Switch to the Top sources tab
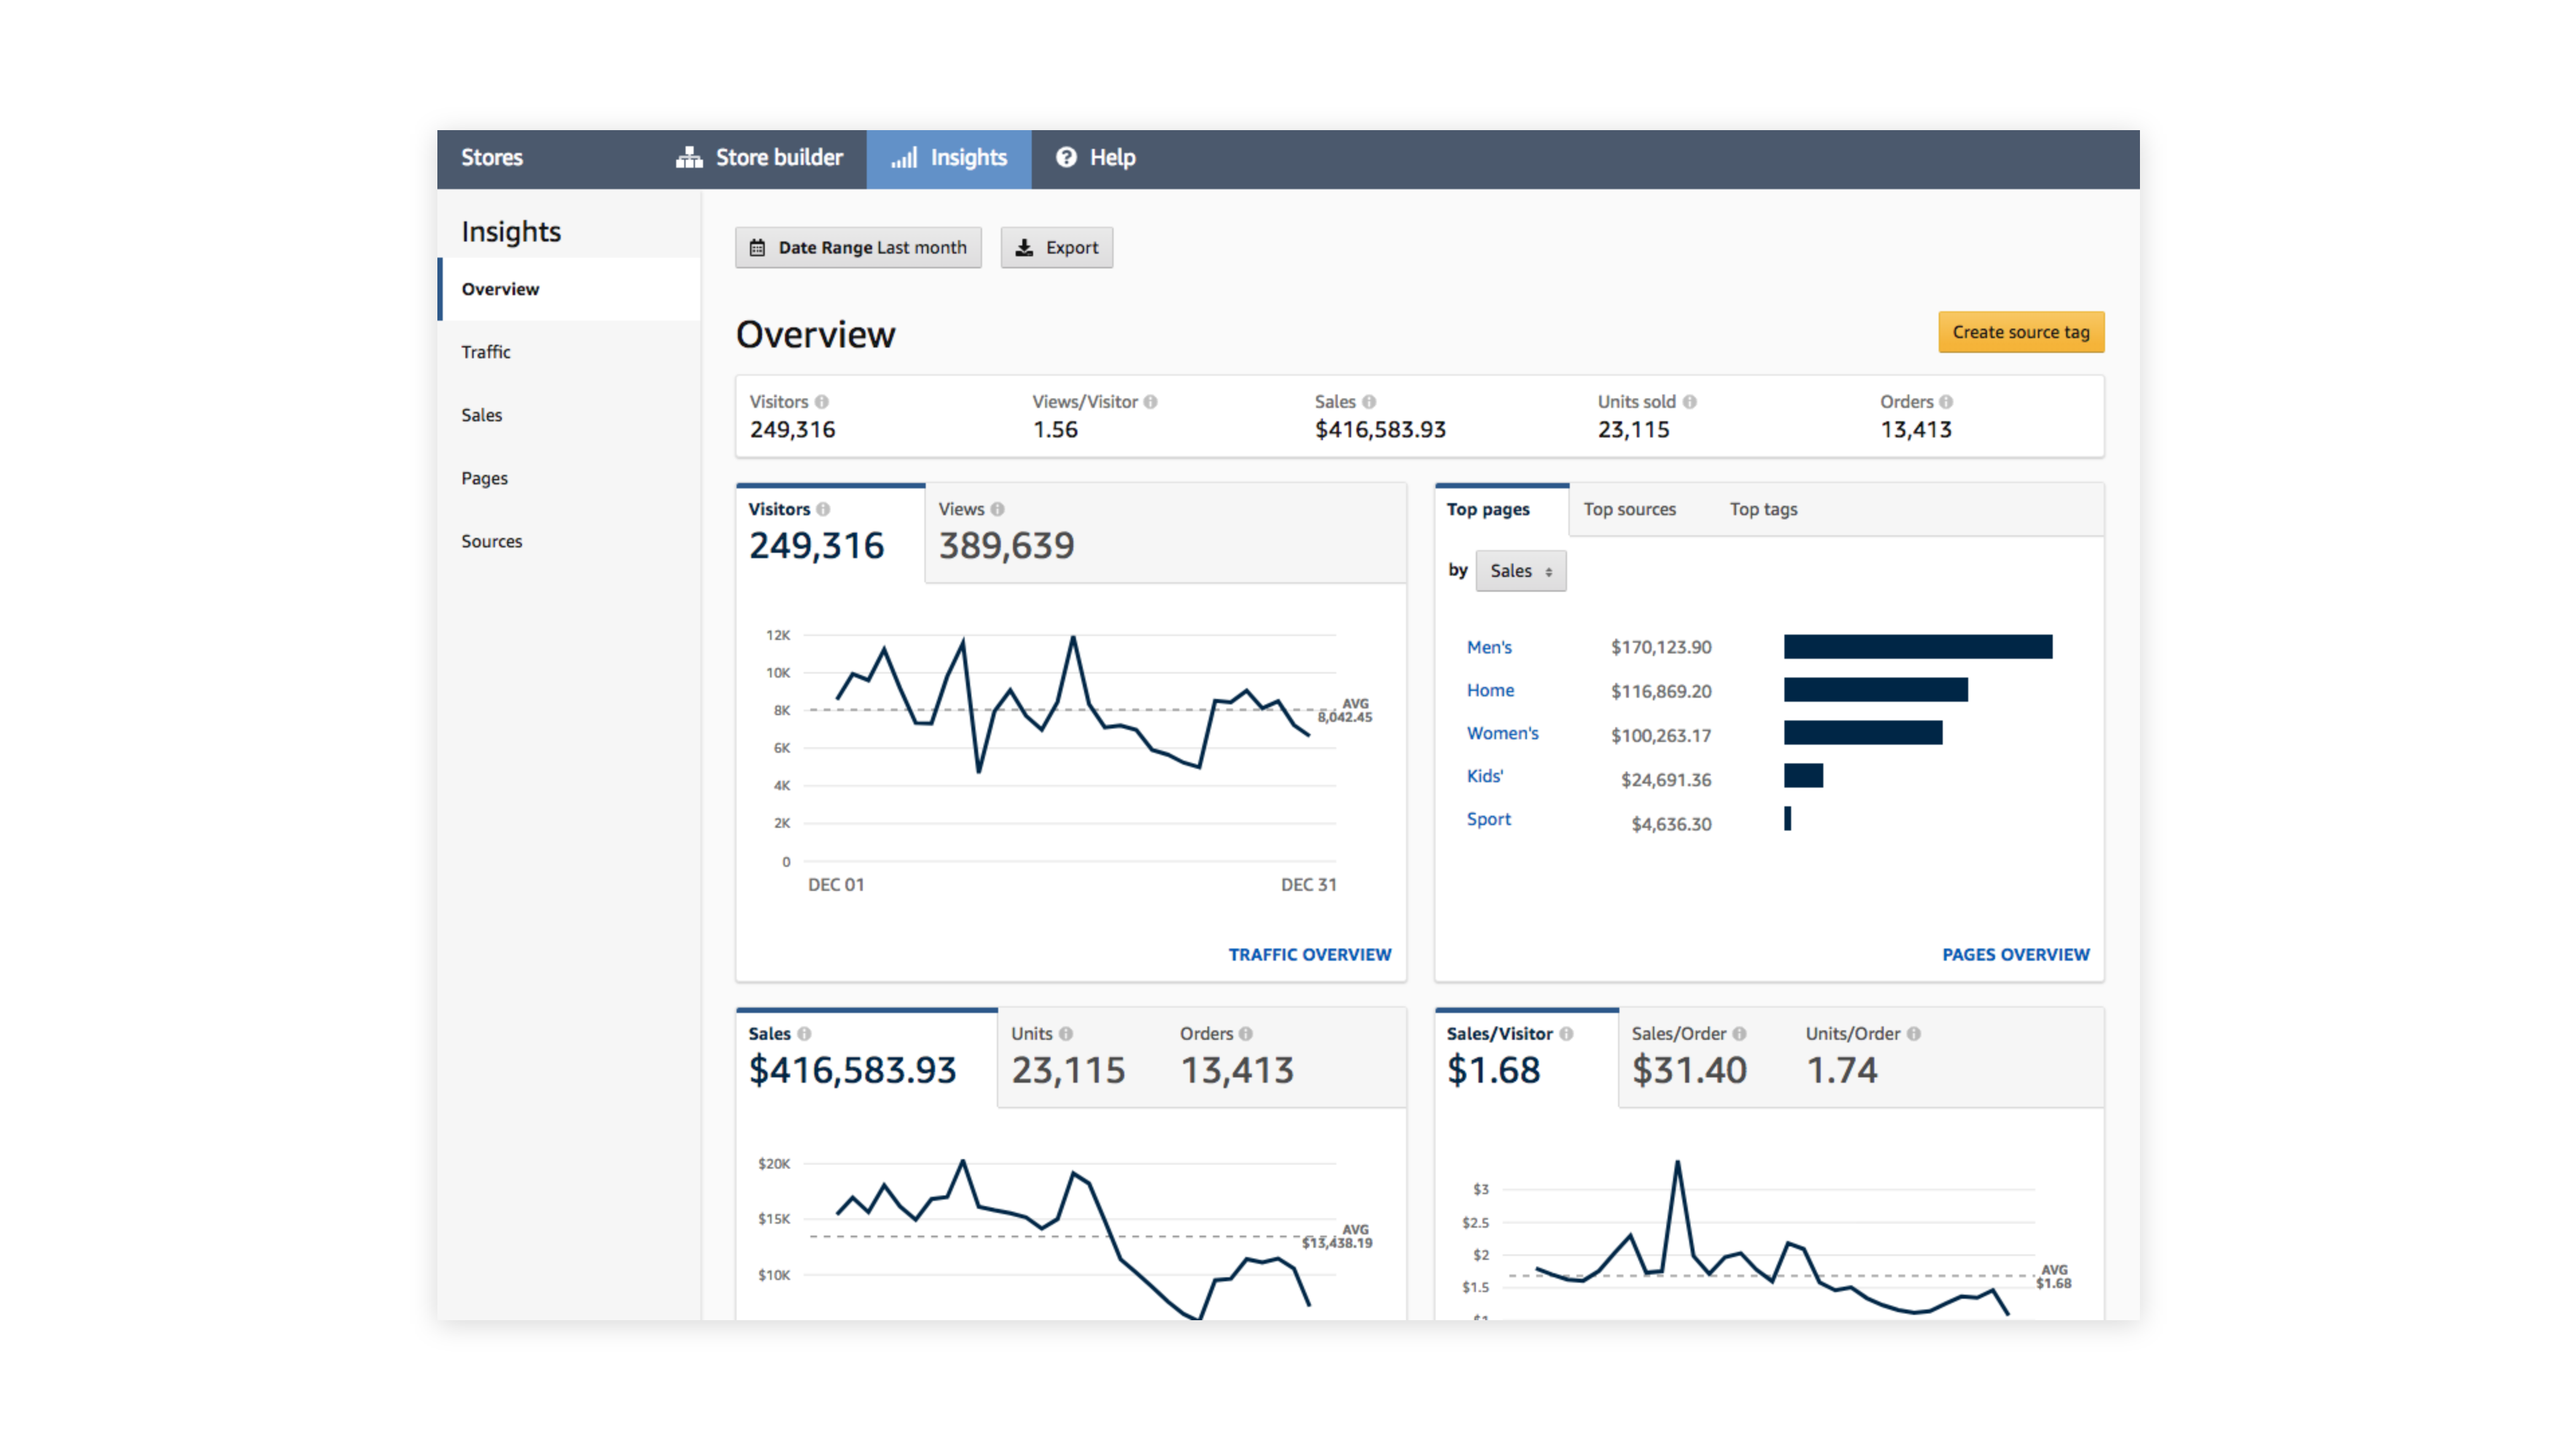Viewport: 2576px width, 1449px height. click(x=1629, y=509)
